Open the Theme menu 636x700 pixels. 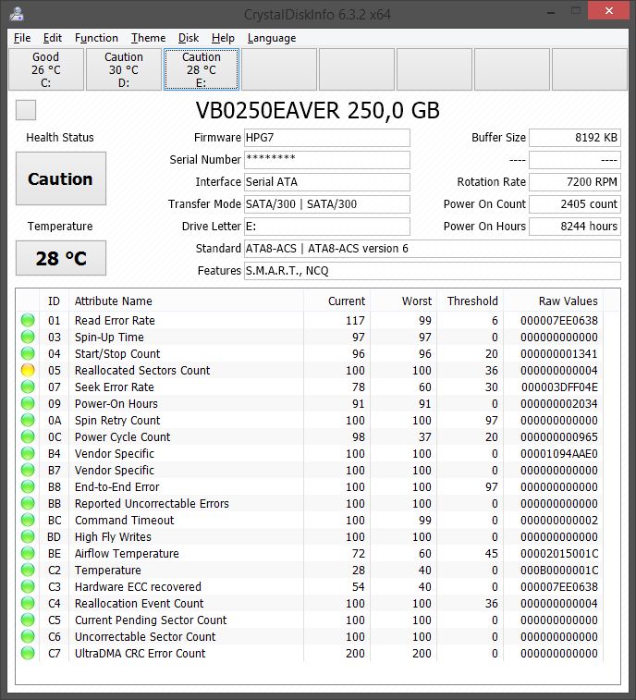(148, 38)
